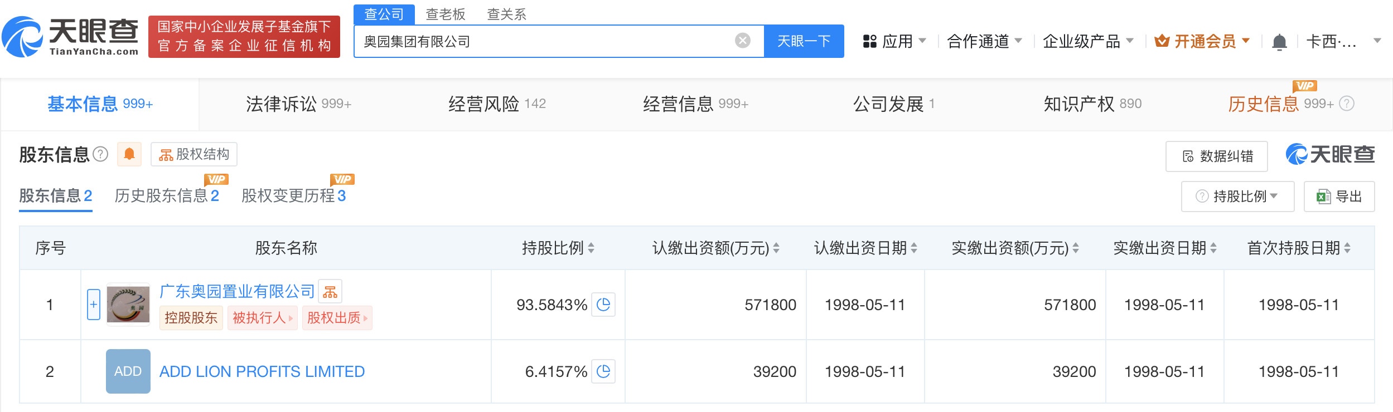Switch to 查公司 search tab

click(x=384, y=14)
